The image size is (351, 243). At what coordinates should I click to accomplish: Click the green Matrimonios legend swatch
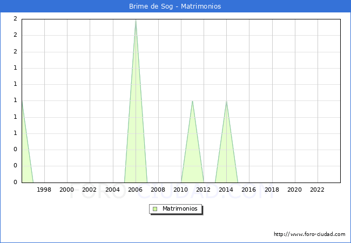(x=155, y=209)
